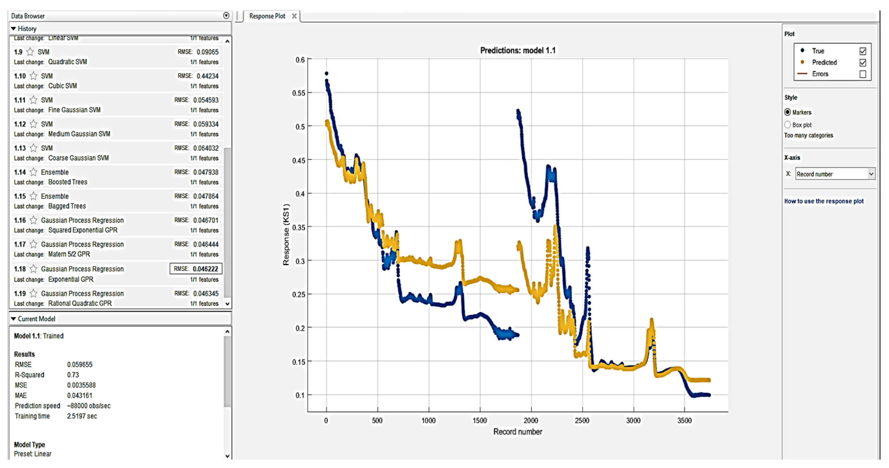Viewport: 889px width, 468px height.
Task: Star model 1.12 Medium Gaussian SVM
Action: coord(33,124)
